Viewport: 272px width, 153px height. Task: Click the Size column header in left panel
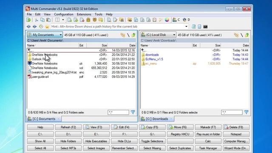[97, 45]
